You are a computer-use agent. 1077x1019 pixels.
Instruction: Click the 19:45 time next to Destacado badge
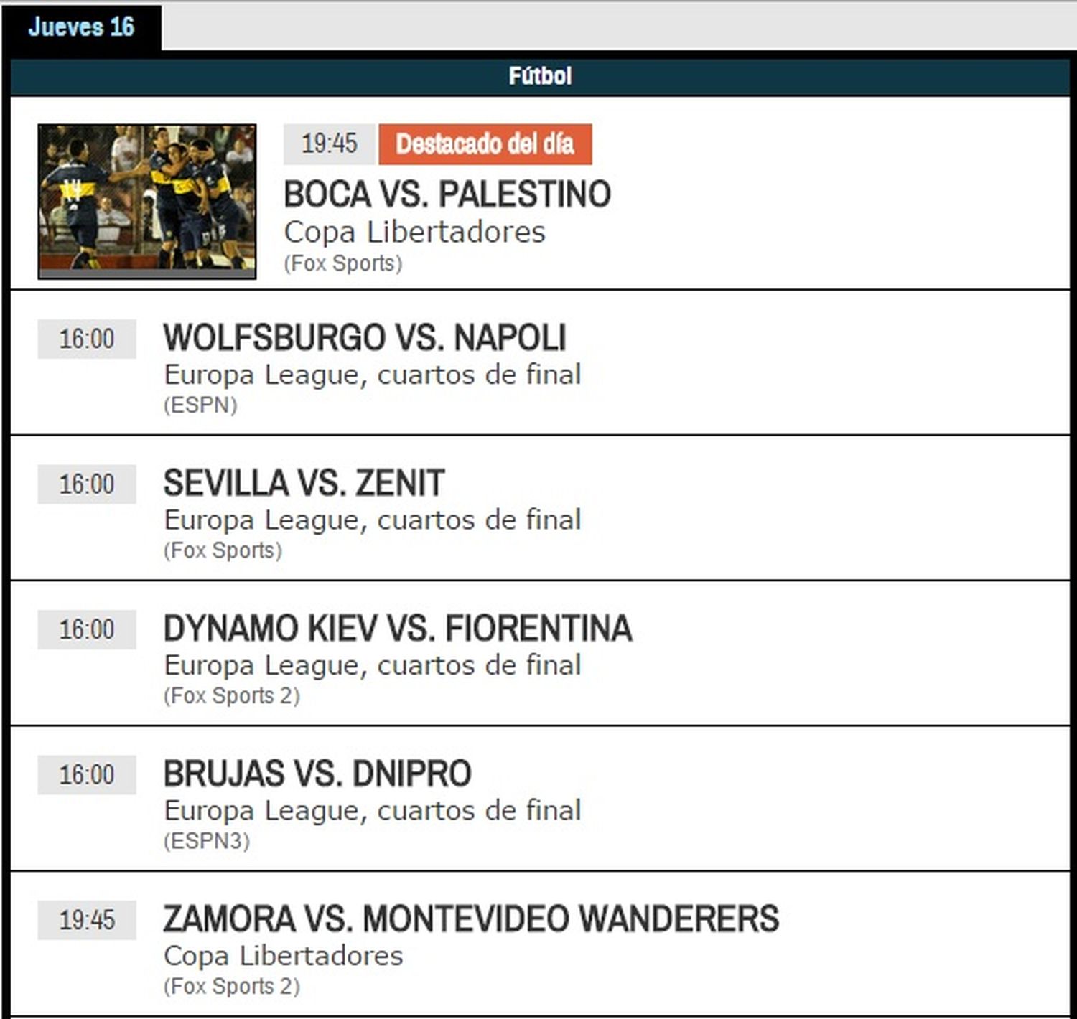329,144
